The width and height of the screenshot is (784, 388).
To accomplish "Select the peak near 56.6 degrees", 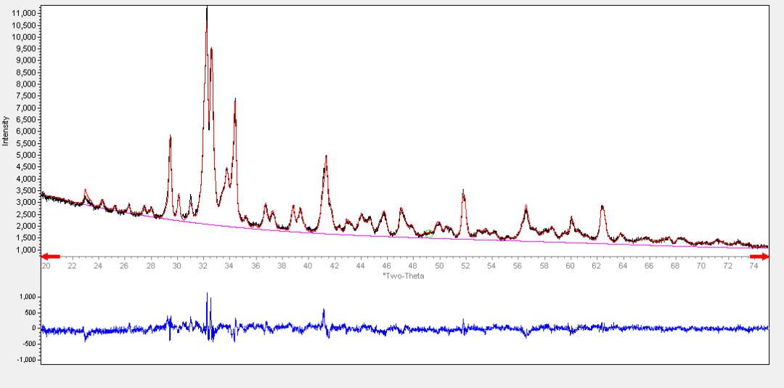I will 526,209.
